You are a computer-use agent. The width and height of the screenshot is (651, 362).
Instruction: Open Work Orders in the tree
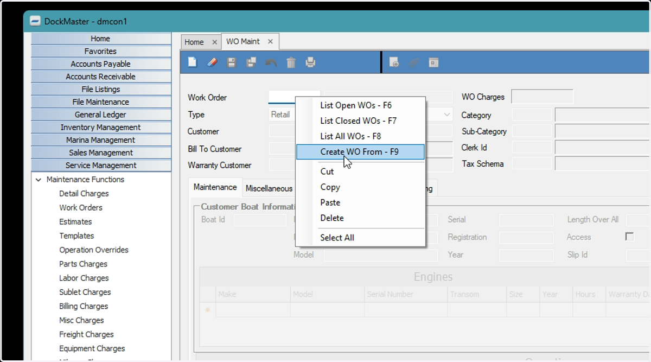coord(81,208)
